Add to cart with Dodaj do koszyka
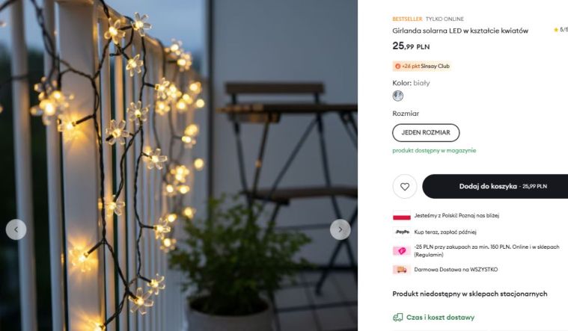 click(495, 186)
